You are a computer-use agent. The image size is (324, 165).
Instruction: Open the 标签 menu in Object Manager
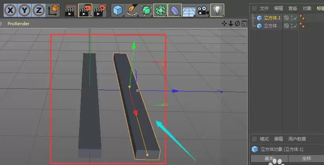coord(320,8)
